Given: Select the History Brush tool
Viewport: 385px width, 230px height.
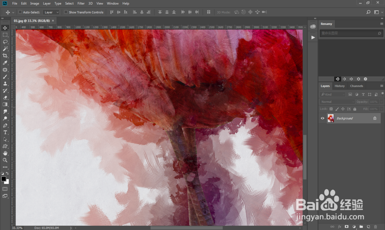Looking at the screenshot, I should (5, 91).
